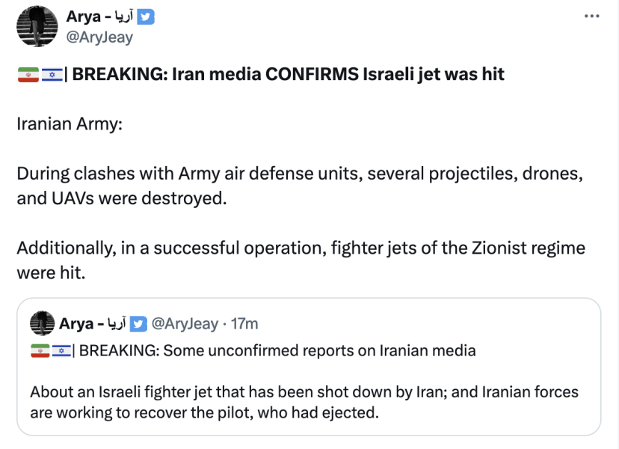The image size is (619, 449).
Task: Click the Iran flag emoji in the headline
Action: pyautogui.click(x=27, y=73)
